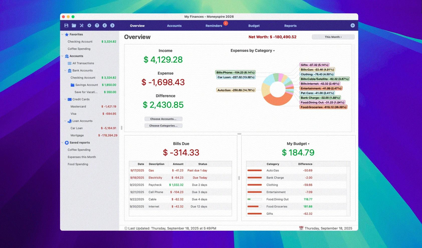Image resolution: width=422 pixels, height=248 pixels.
Task: Go back with left arrow icon
Action: 105,25
